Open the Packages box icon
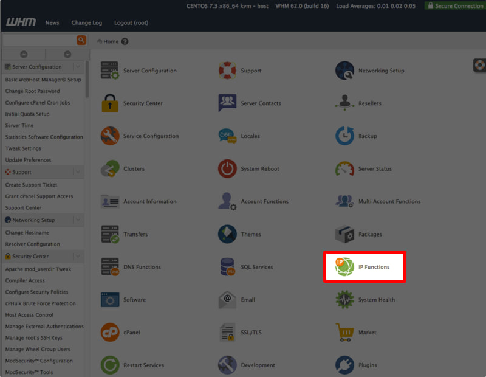This screenshot has width=486, height=377. 344,234
